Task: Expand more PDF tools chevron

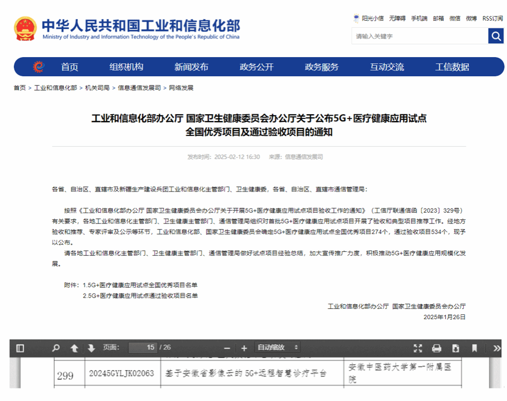Action: [x=496, y=348]
